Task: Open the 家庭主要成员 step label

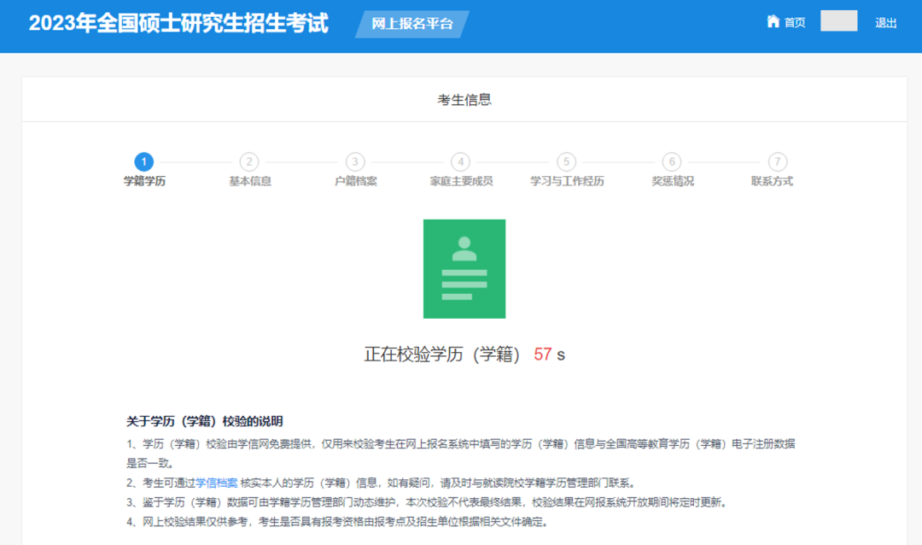Action: (461, 181)
